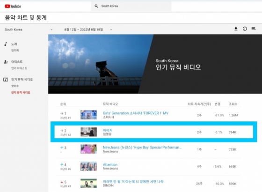Click the 음악 차트 및 통계 page title
The height and width of the screenshot is (192, 262).
pos(26,17)
